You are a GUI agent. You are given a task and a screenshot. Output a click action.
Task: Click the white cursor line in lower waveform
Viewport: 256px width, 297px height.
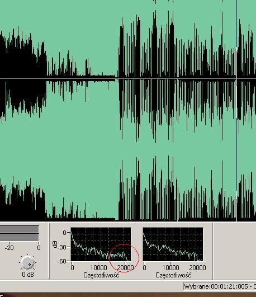point(236,205)
